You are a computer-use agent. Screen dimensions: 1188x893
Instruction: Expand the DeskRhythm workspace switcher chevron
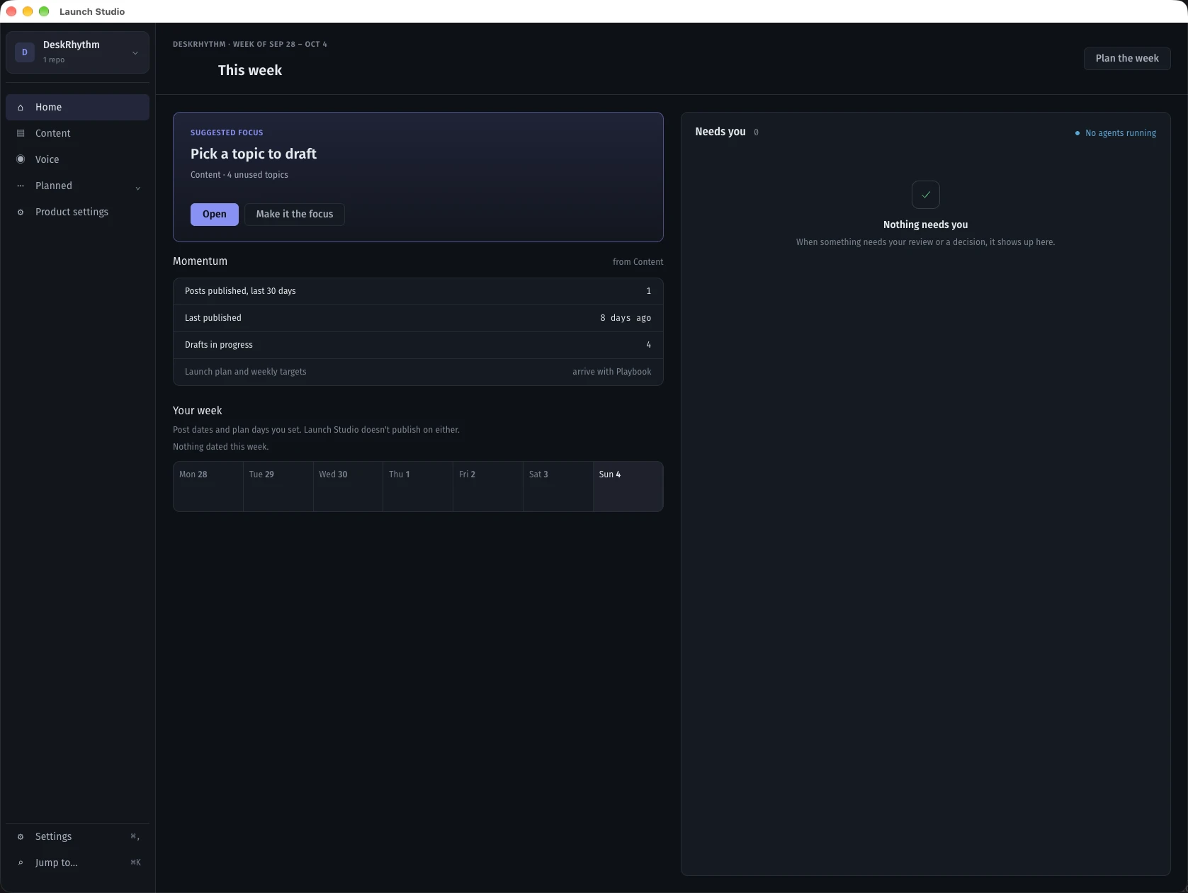135,53
